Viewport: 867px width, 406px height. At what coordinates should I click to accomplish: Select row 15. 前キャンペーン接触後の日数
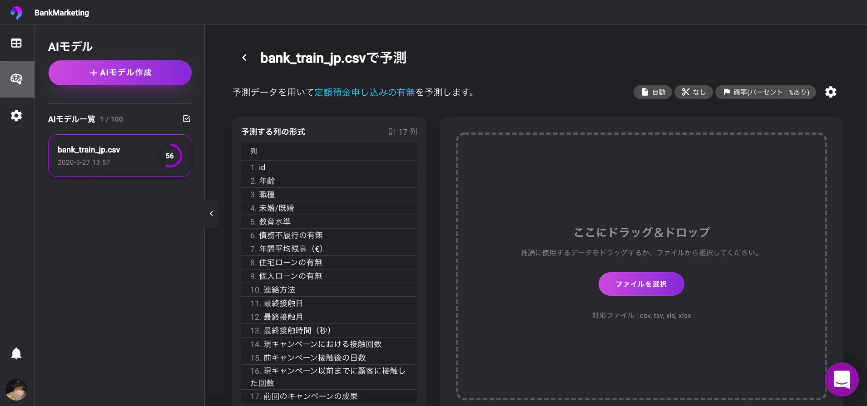329,358
